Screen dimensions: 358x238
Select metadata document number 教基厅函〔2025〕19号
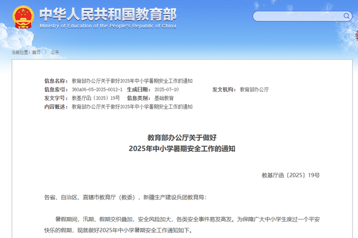(x=96, y=98)
